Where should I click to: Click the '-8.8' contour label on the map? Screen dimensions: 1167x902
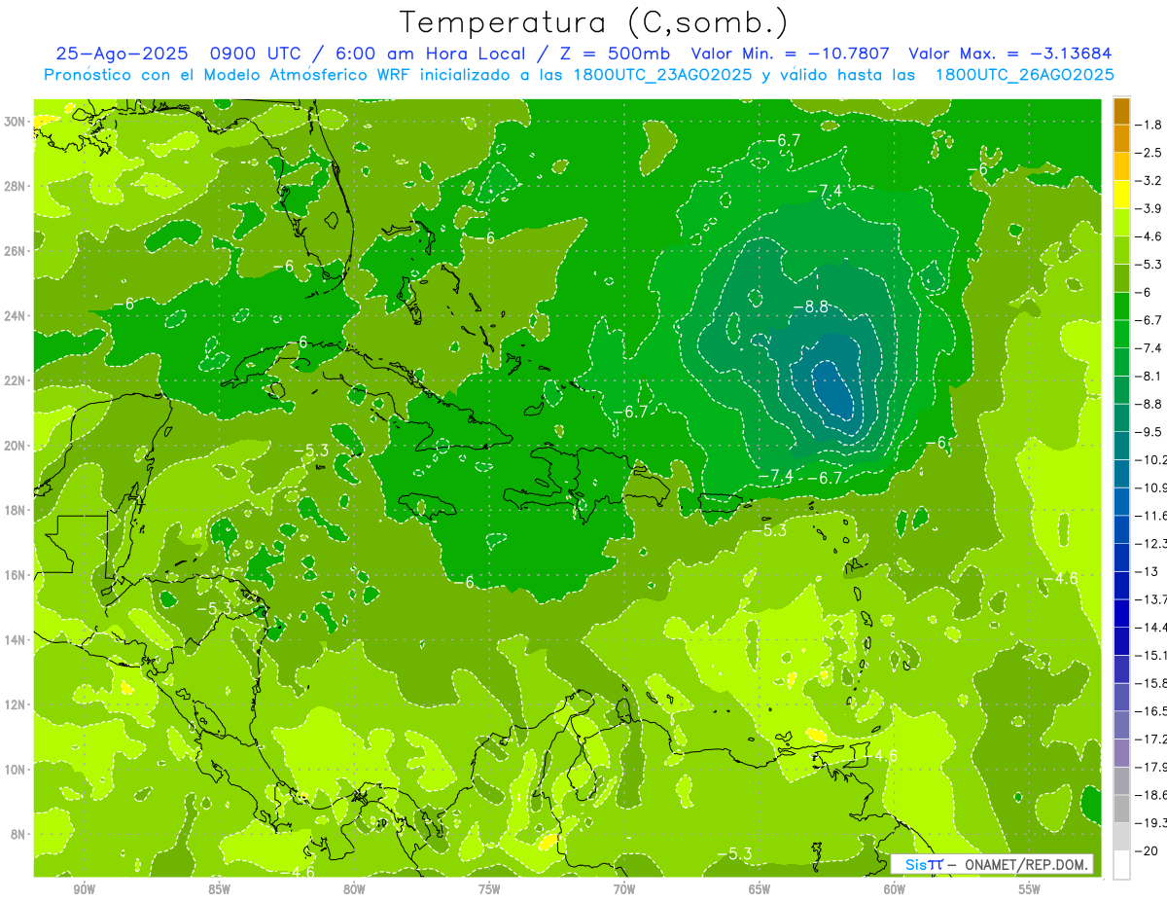809,307
